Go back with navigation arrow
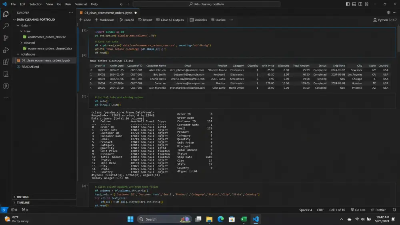Viewport: 400px width, 225px height. point(122,4)
